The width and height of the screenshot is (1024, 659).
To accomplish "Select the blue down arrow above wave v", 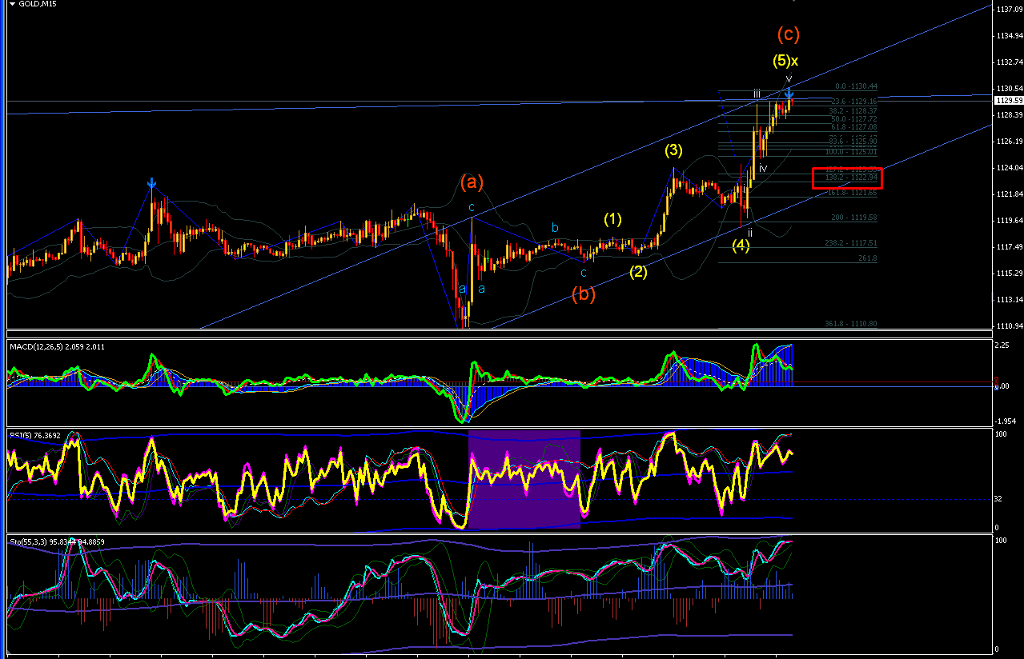I will (x=789, y=94).
